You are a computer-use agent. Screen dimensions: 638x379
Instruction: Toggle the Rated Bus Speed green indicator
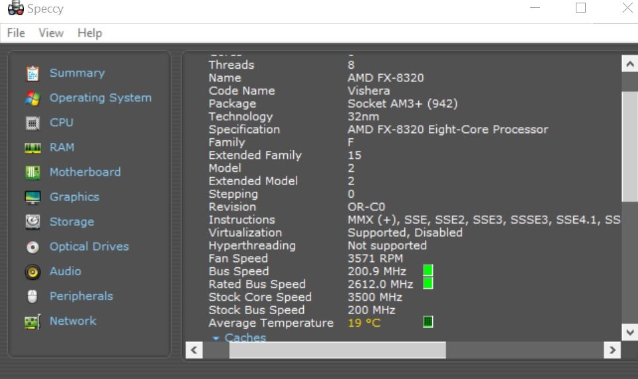pyautogui.click(x=428, y=284)
